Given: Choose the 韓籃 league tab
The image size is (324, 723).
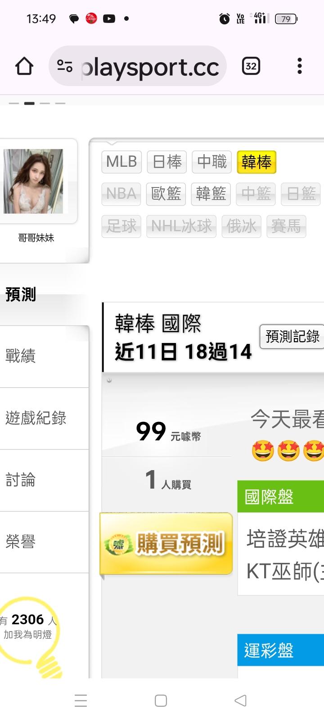Looking at the screenshot, I should 211,194.
